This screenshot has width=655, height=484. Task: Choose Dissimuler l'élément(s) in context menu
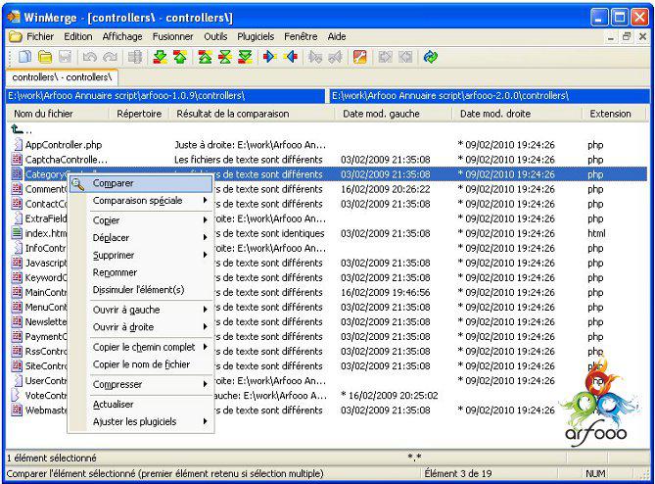[140, 290]
